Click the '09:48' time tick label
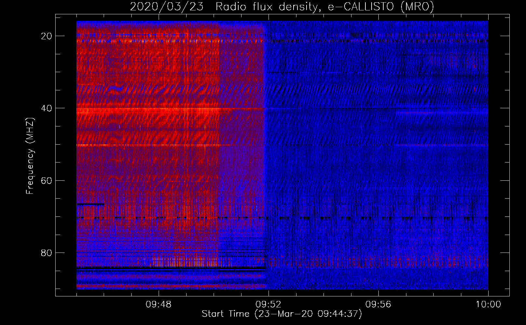The width and height of the screenshot is (526, 325). [x=159, y=305]
